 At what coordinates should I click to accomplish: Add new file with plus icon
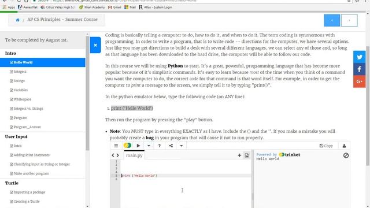[x=239, y=155]
